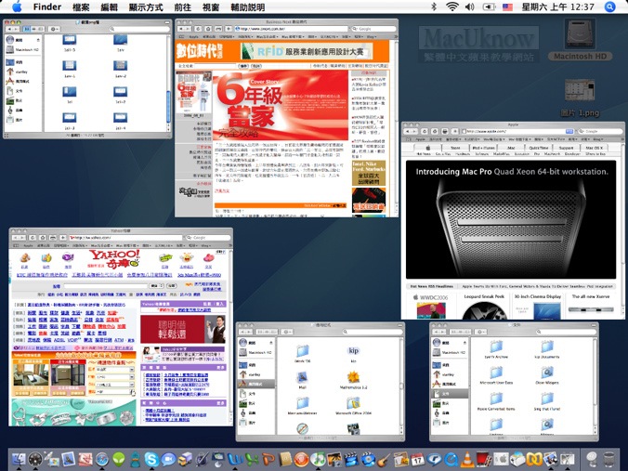Open Action gear menu in Documents window
This screenshot has width=628, height=471.
coord(480,332)
